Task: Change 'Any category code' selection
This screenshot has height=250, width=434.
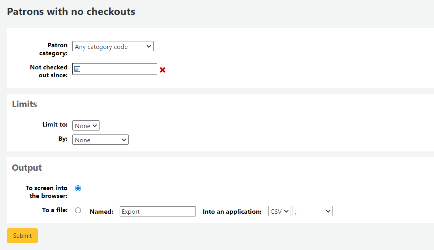Action: [x=113, y=46]
